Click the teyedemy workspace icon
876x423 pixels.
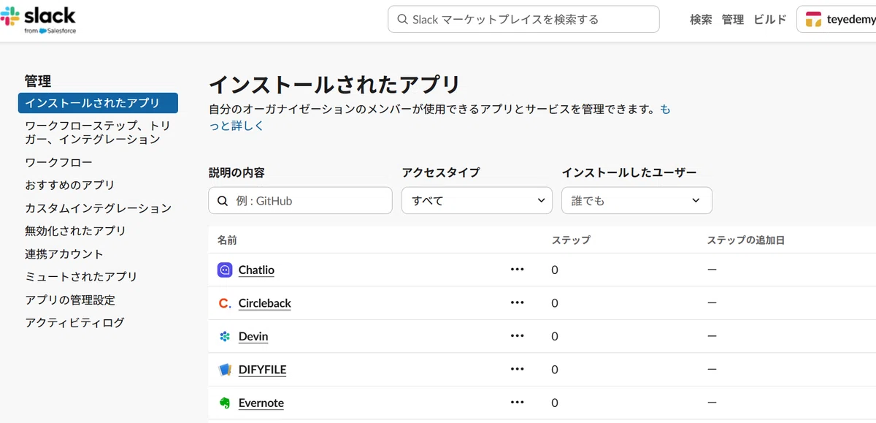click(813, 20)
